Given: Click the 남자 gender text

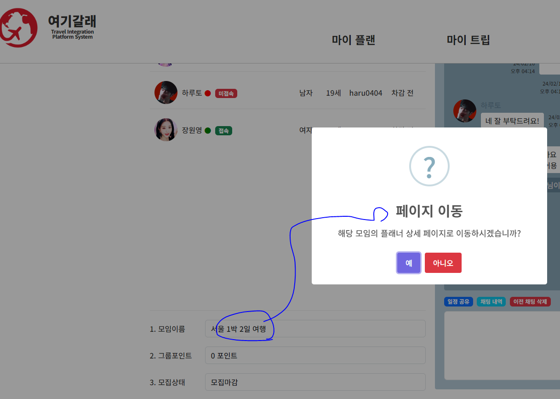Looking at the screenshot, I should tap(306, 93).
